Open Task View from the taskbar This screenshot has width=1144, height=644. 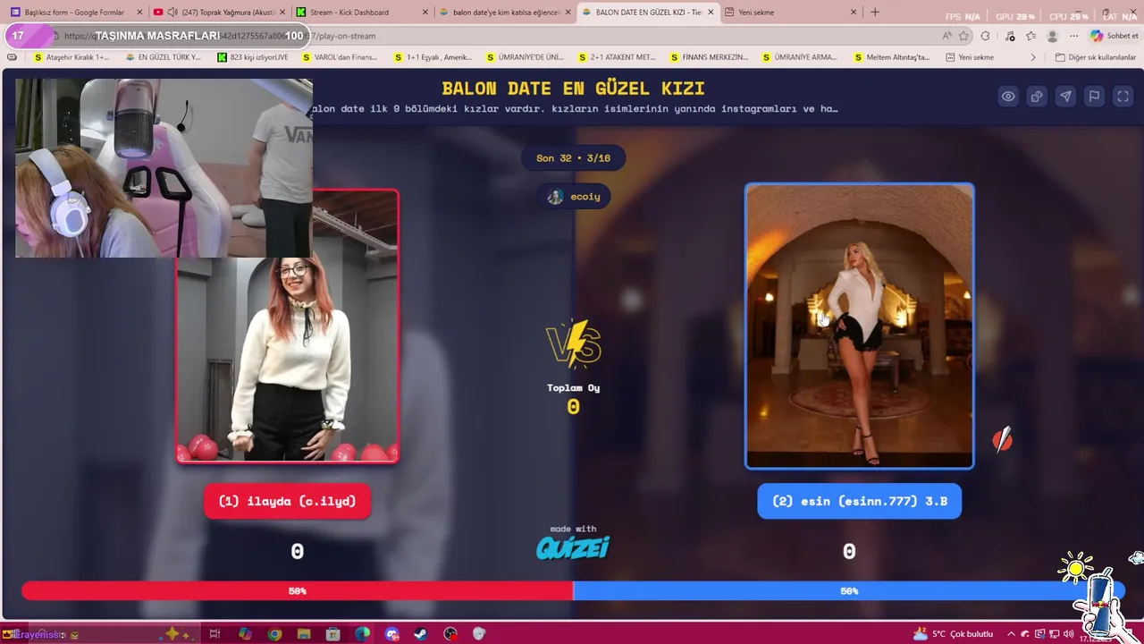tap(214, 634)
